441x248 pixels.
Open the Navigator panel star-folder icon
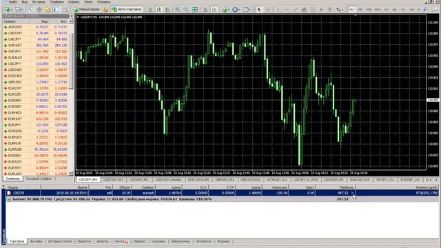(48, 10)
